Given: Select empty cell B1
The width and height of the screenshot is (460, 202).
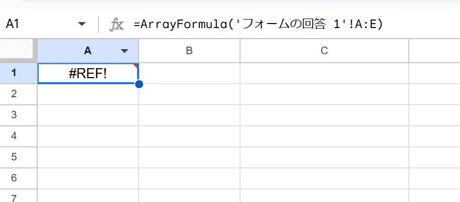Looking at the screenshot, I should coord(189,74).
